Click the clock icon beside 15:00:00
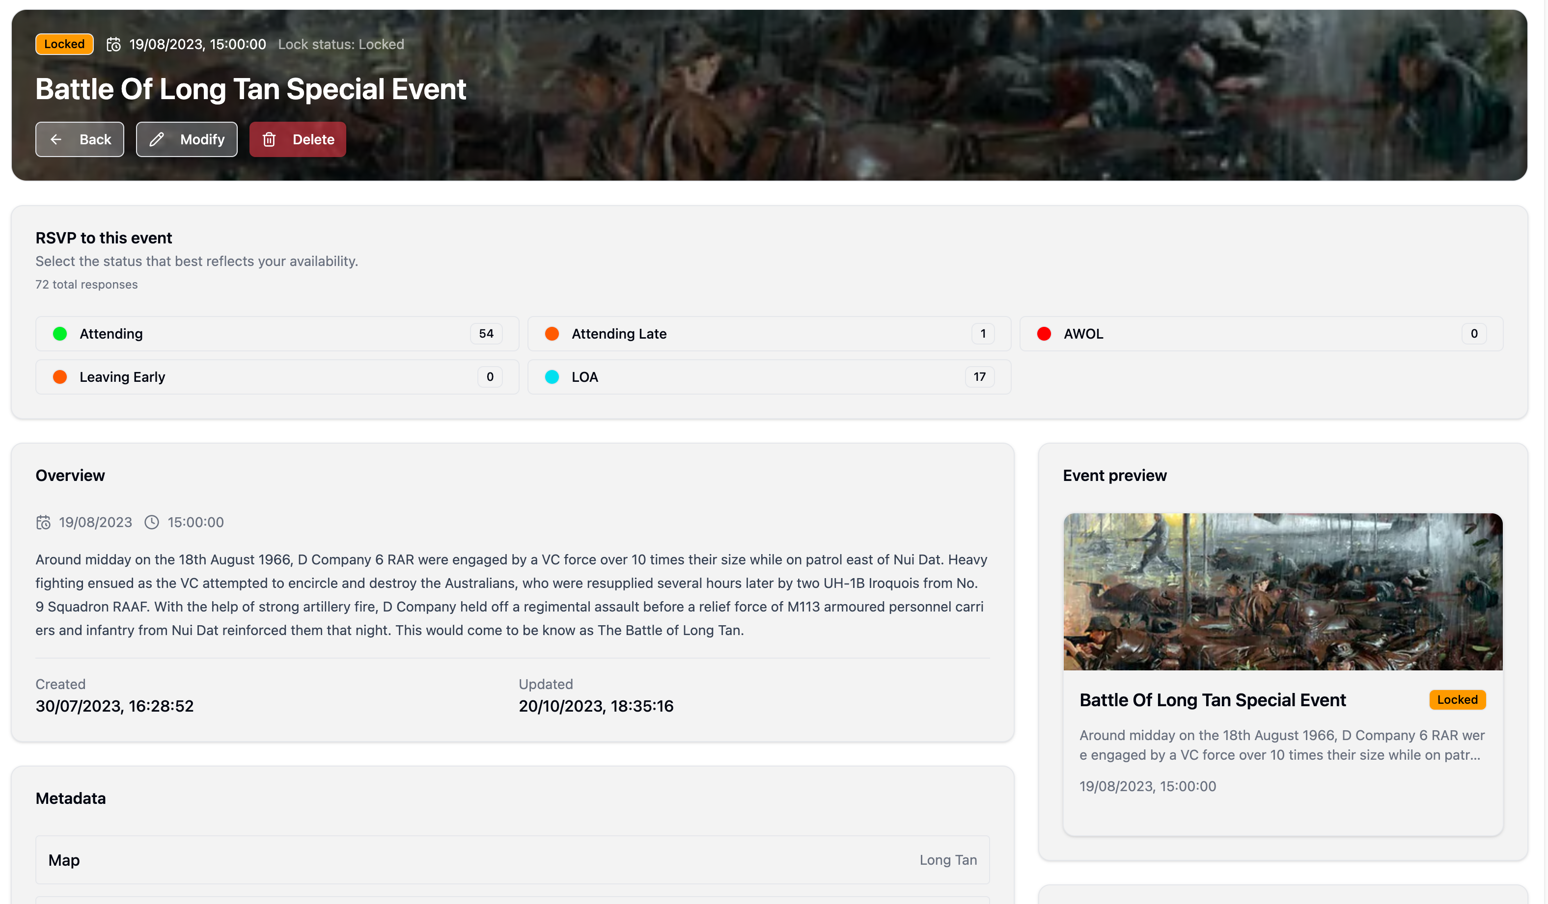Viewport: 1548px width, 904px height. 152,522
